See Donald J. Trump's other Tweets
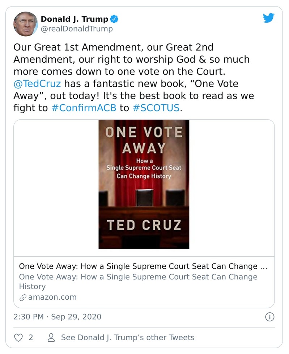This screenshot has height=354, width=289. click(x=128, y=337)
